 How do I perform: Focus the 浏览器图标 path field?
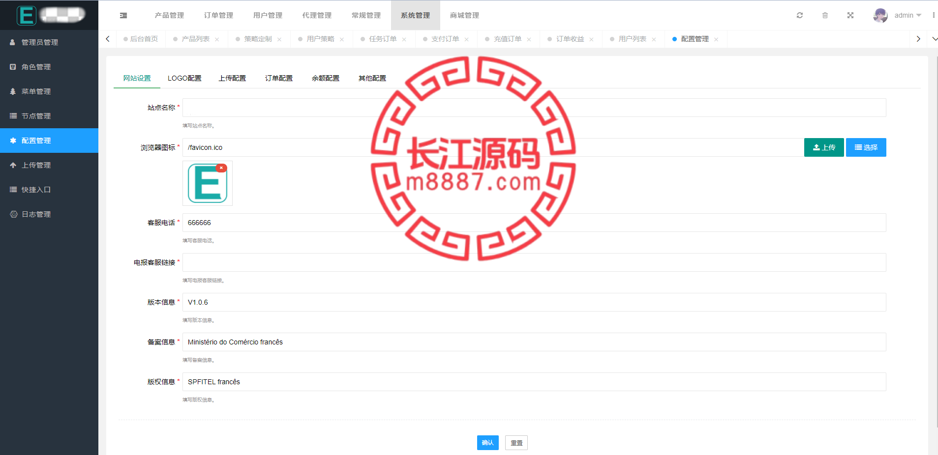(x=492, y=147)
